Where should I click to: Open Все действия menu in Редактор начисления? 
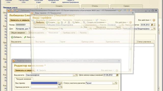pos(107,70)
